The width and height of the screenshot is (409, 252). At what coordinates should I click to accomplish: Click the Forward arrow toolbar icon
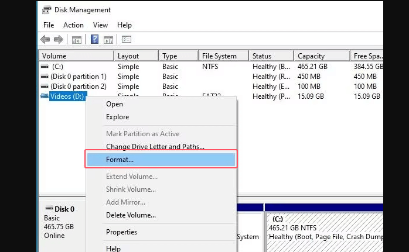(58, 40)
